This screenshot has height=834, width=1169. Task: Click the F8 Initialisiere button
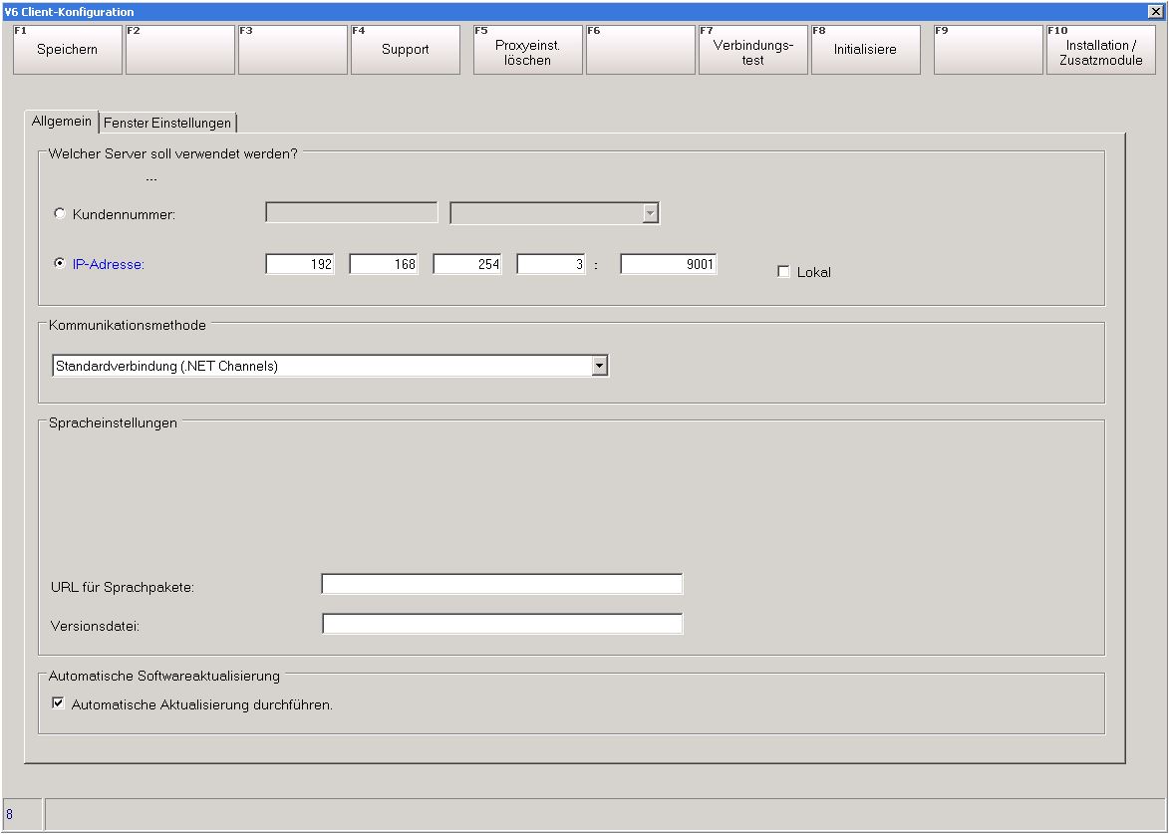click(x=865, y=50)
